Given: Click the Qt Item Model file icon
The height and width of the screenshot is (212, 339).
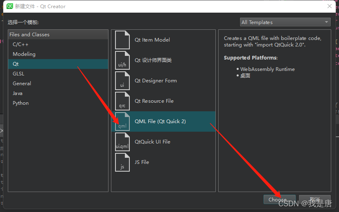Looking at the screenshot, I should (122, 40).
